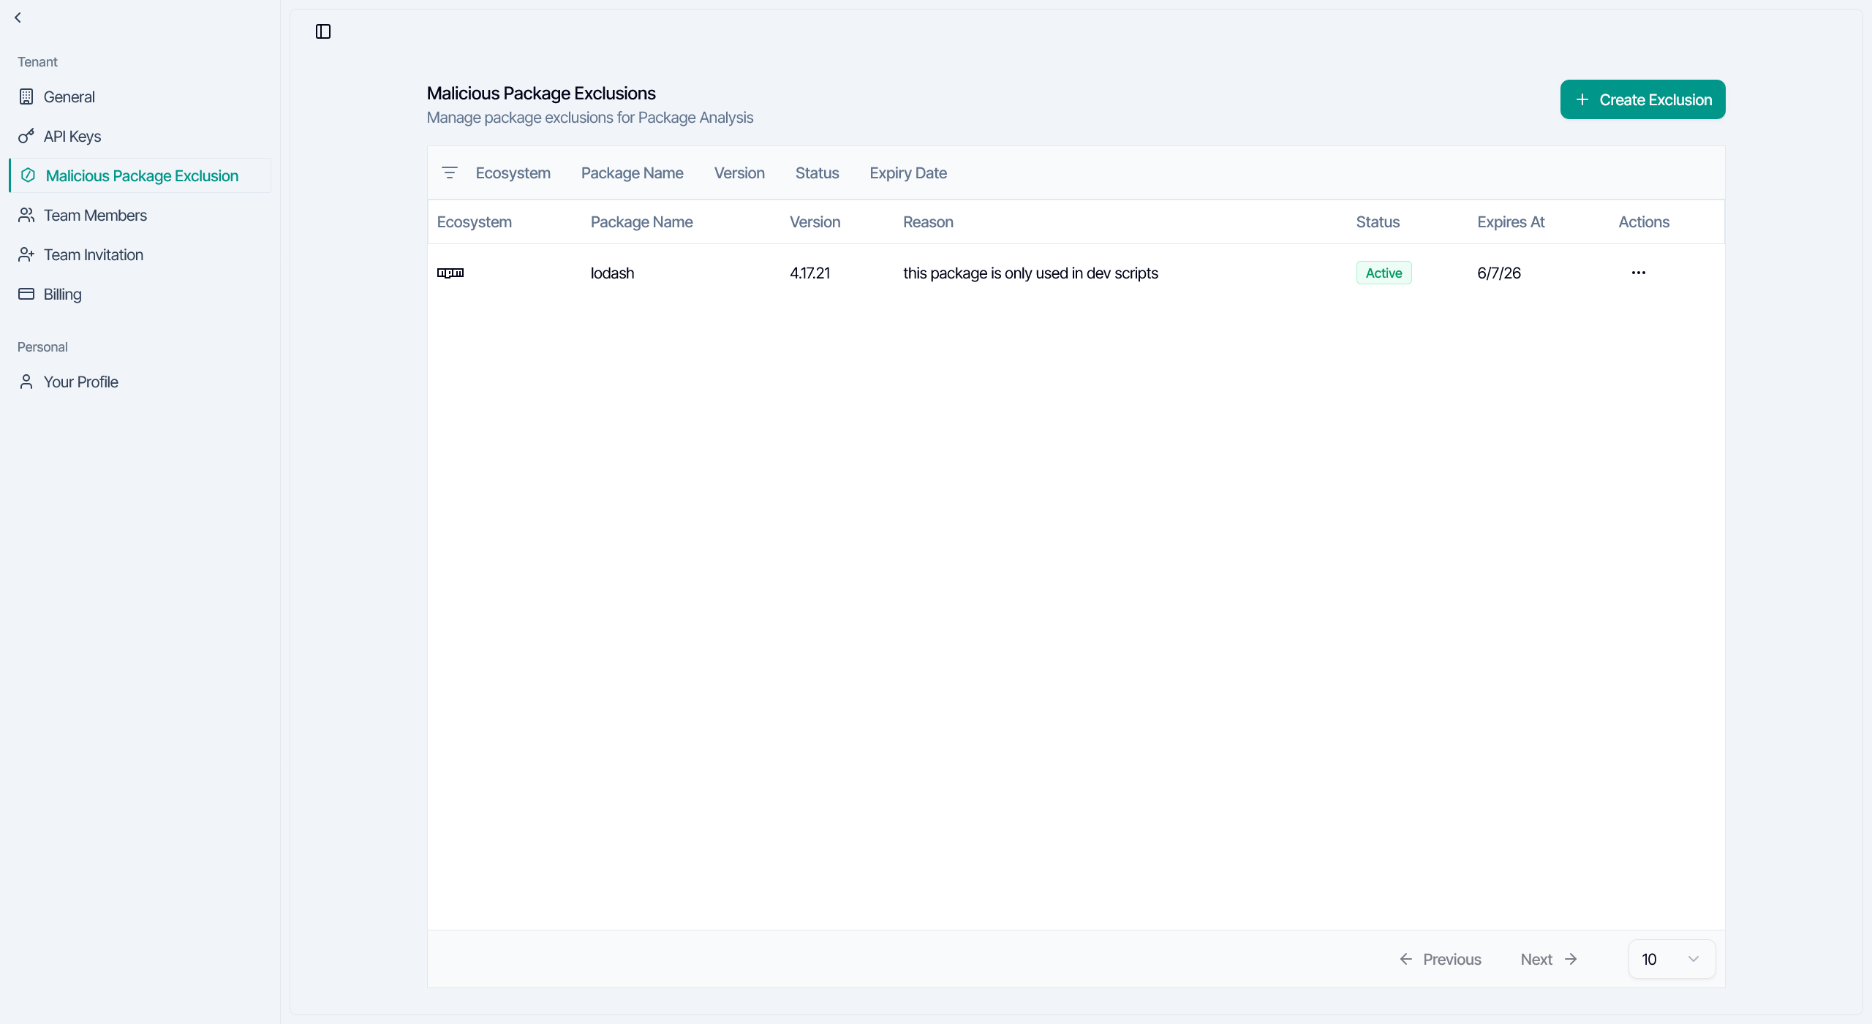The image size is (1872, 1024).
Task: Switch to the Expiry Date filter
Action: tap(907, 173)
